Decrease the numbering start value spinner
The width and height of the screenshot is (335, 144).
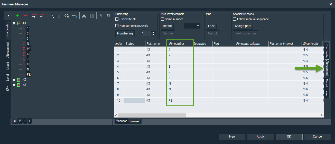tap(153, 35)
